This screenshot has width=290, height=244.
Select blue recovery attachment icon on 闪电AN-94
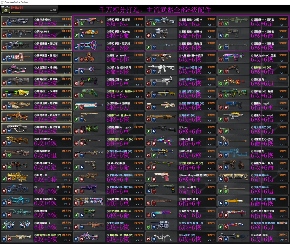(9, 35)
